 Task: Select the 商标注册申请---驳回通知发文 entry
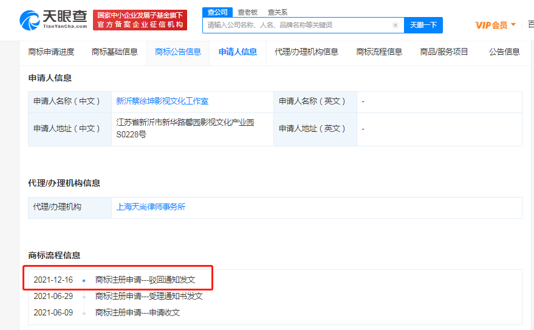click(x=145, y=280)
